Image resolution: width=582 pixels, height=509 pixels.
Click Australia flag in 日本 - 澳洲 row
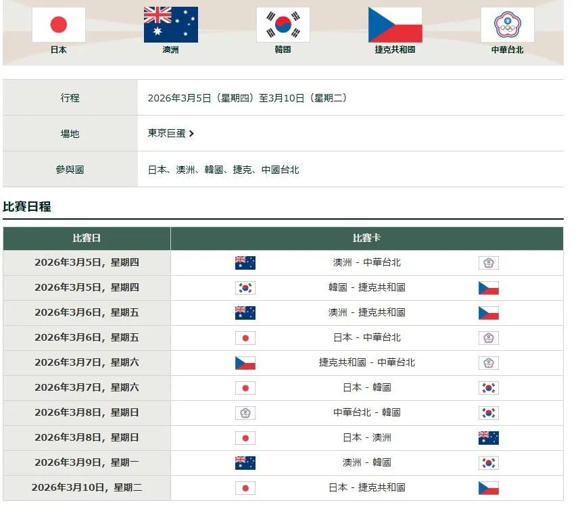[x=489, y=438]
